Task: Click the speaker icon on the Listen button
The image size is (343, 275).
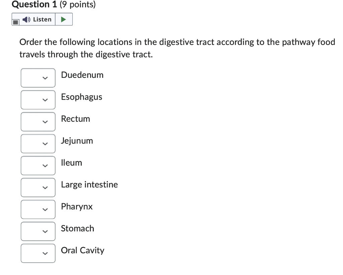Action: point(26,19)
